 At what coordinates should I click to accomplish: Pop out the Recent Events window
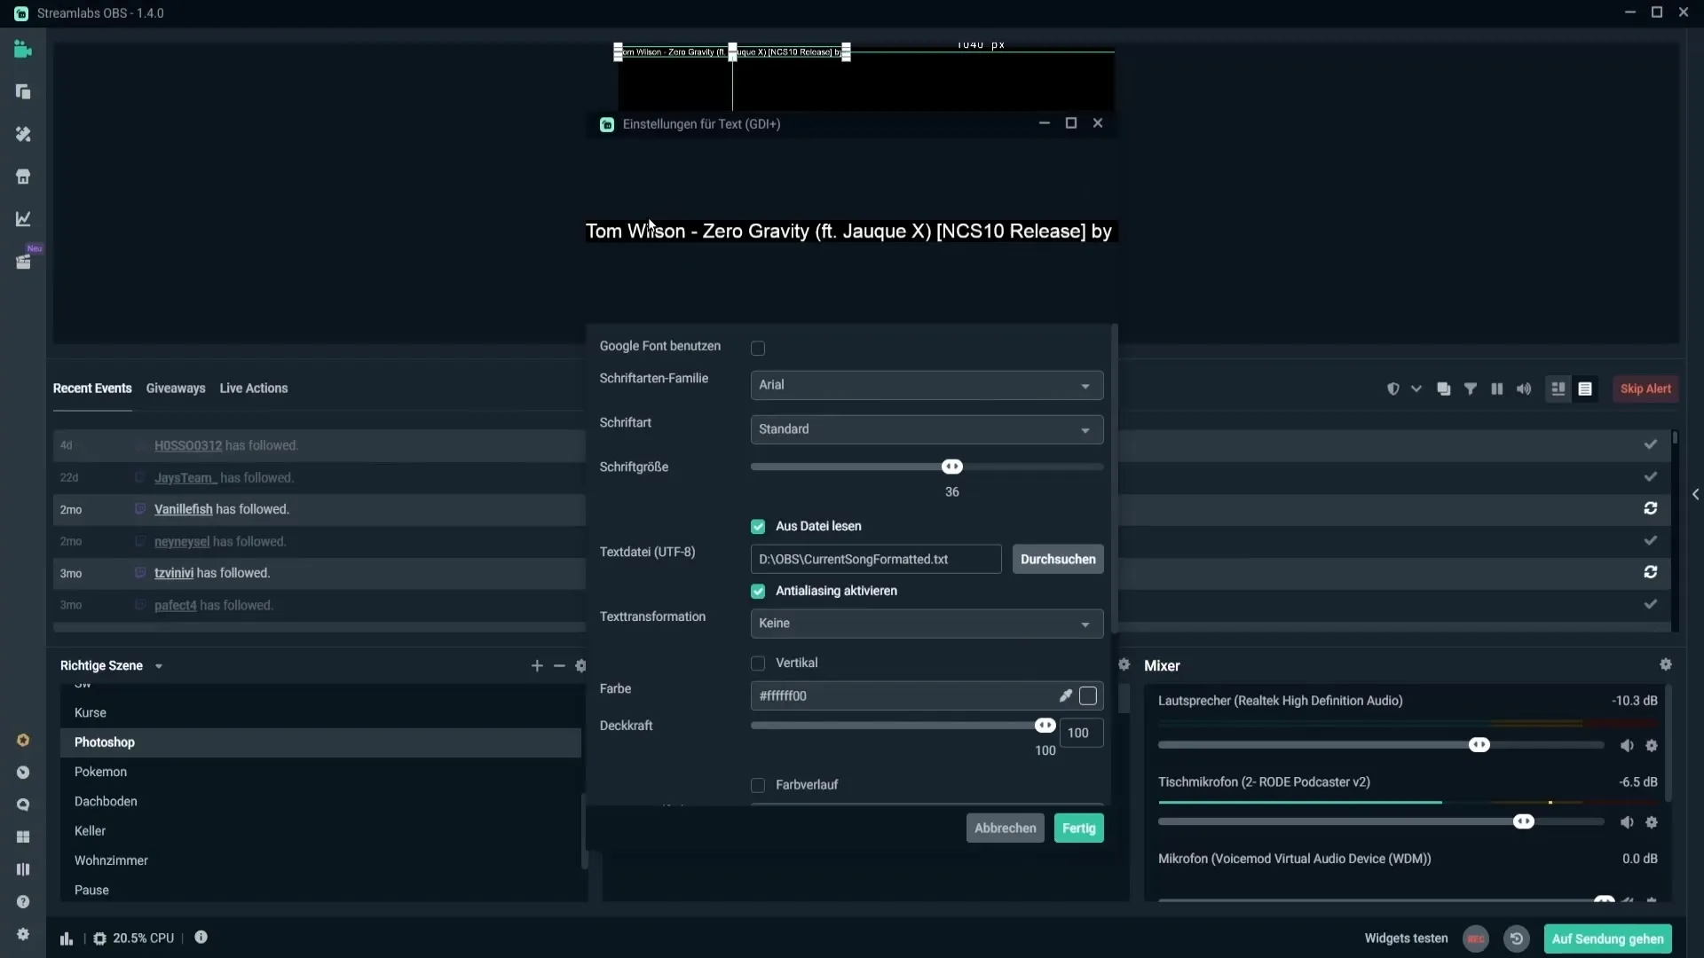tap(1444, 389)
